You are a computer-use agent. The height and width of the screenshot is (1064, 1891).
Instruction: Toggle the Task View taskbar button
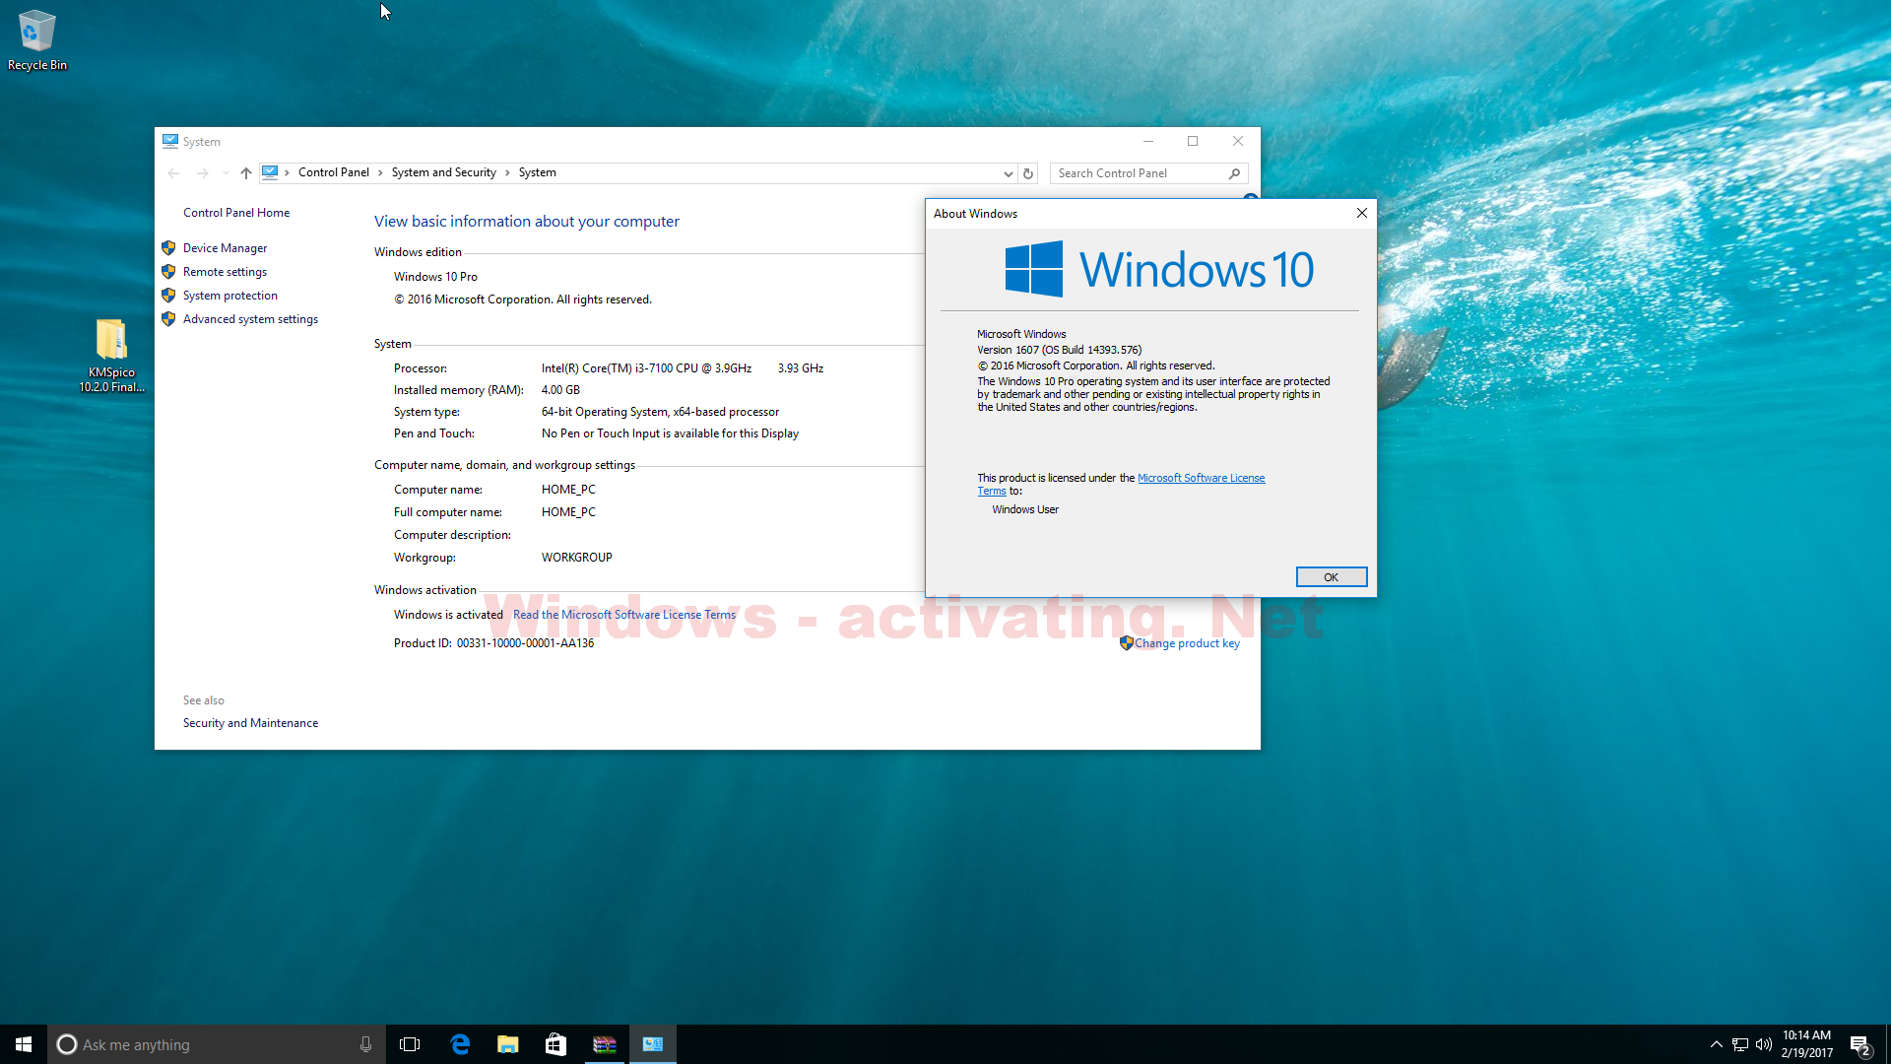pyautogui.click(x=409, y=1043)
